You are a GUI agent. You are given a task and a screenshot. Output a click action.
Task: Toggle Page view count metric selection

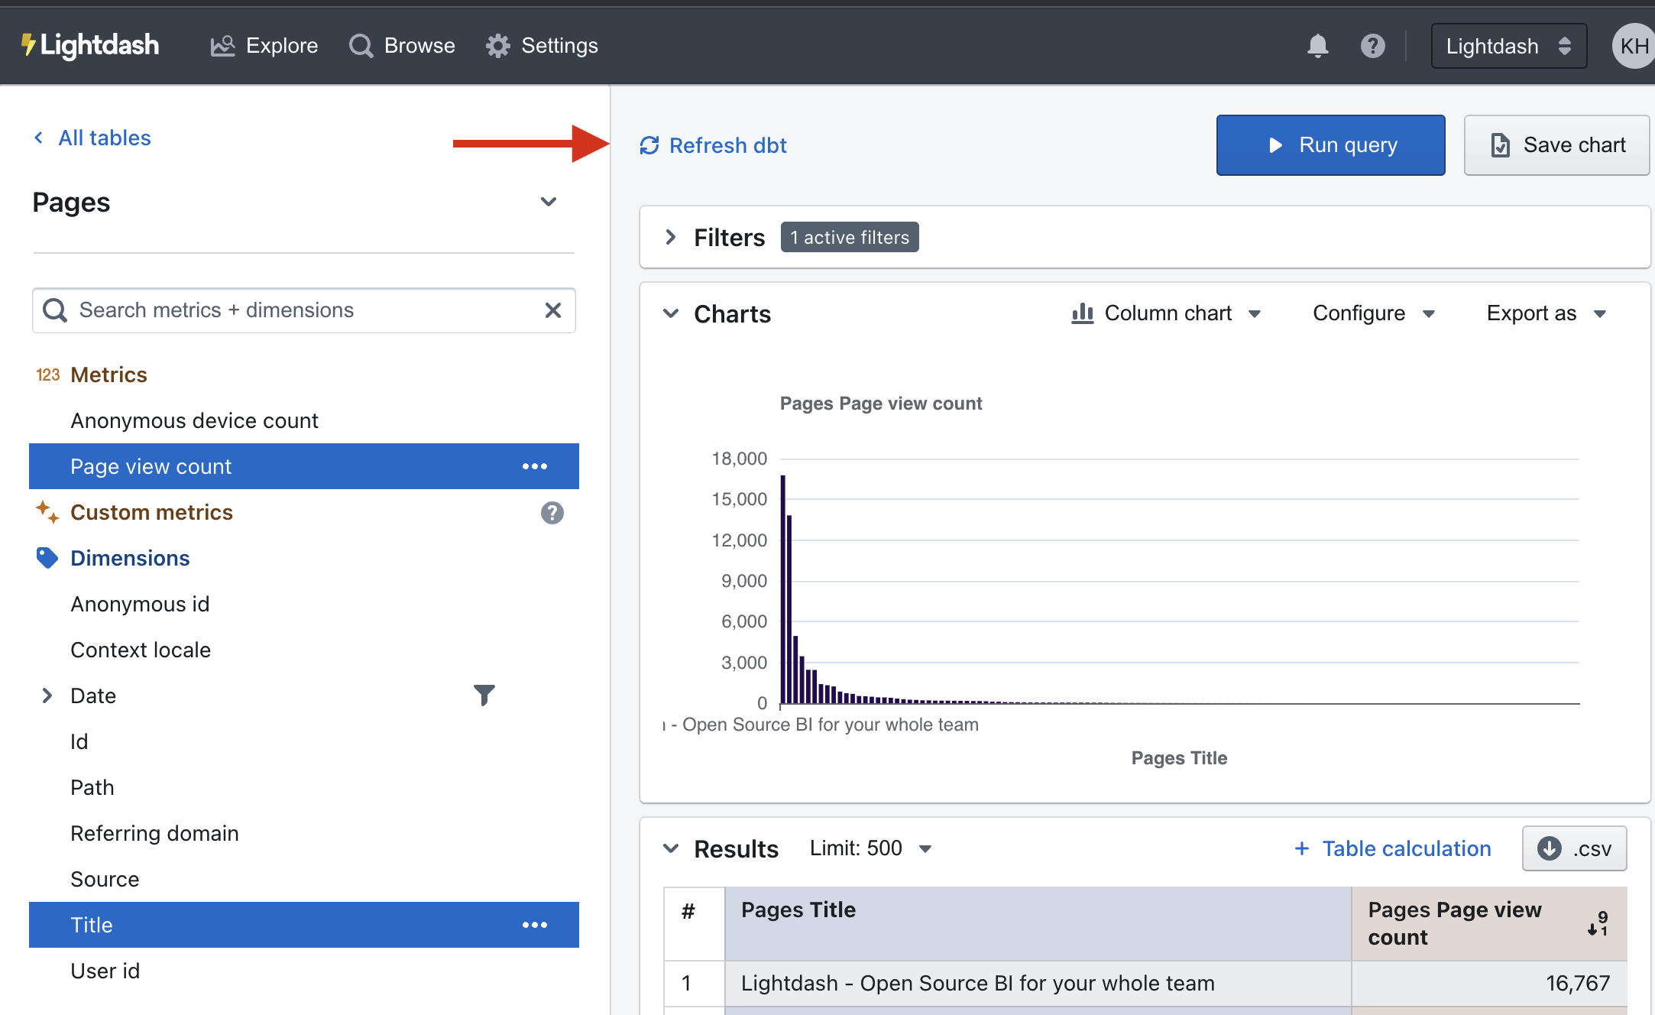[151, 466]
